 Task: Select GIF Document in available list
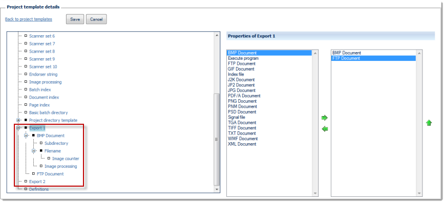click(x=269, y=69)
